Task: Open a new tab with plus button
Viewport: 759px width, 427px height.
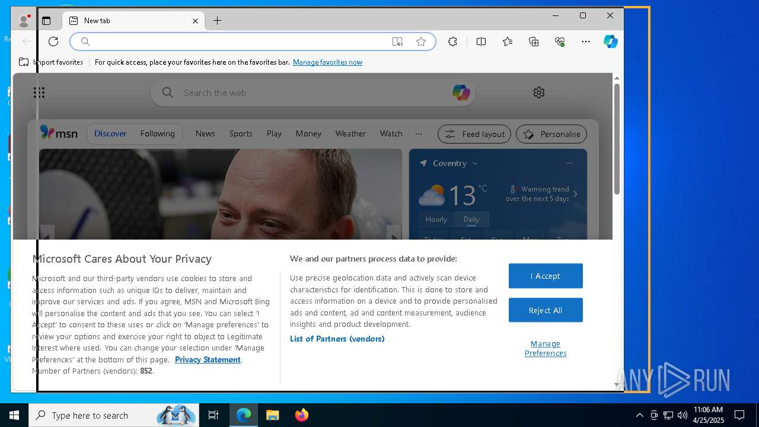Action: (217, 21)
